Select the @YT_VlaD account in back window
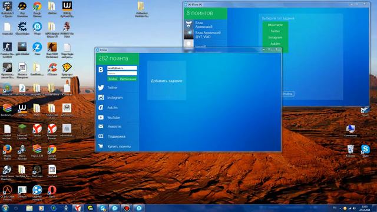Viewport: 377px width, 212px height. [206, 34]
